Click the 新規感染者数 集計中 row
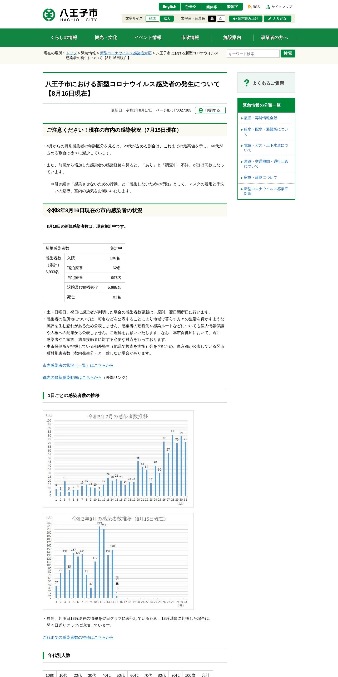This screenshot has height=677, width=338. pos(84,248)
